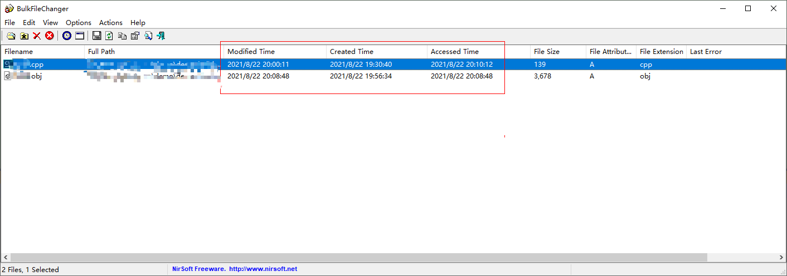Click the file size value 3,678
This screenshot has width=787, height=276.
click(542, 76)
